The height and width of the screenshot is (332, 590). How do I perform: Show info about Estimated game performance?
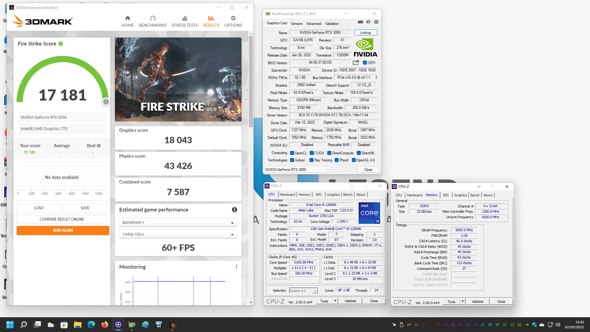click(234, 210)
